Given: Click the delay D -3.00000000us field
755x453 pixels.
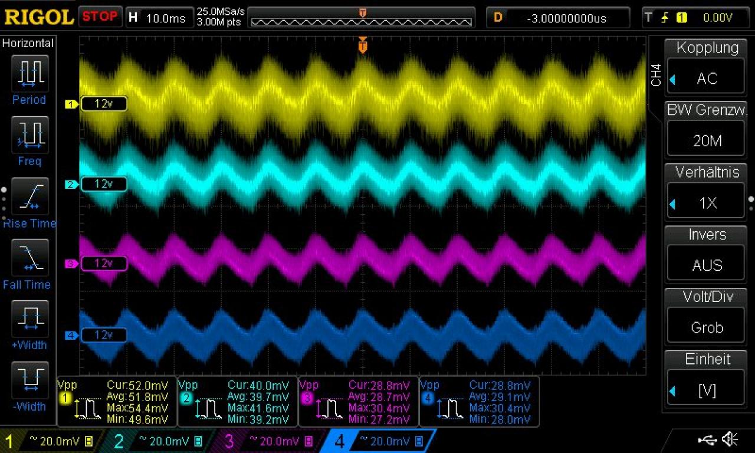Looking at the screenshot, I should pos(557,18).
